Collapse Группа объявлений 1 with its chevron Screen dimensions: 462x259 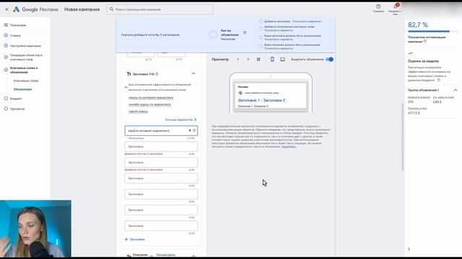(456, 90)
